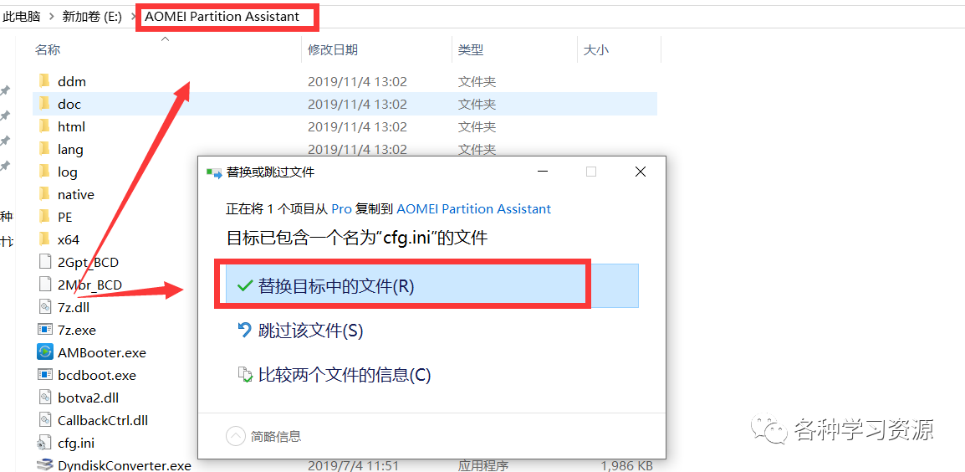The height and width of the screenshot is (472, 965).
Task: Click the sort arrow above 名称 column
Action: [x=165, y=38]
